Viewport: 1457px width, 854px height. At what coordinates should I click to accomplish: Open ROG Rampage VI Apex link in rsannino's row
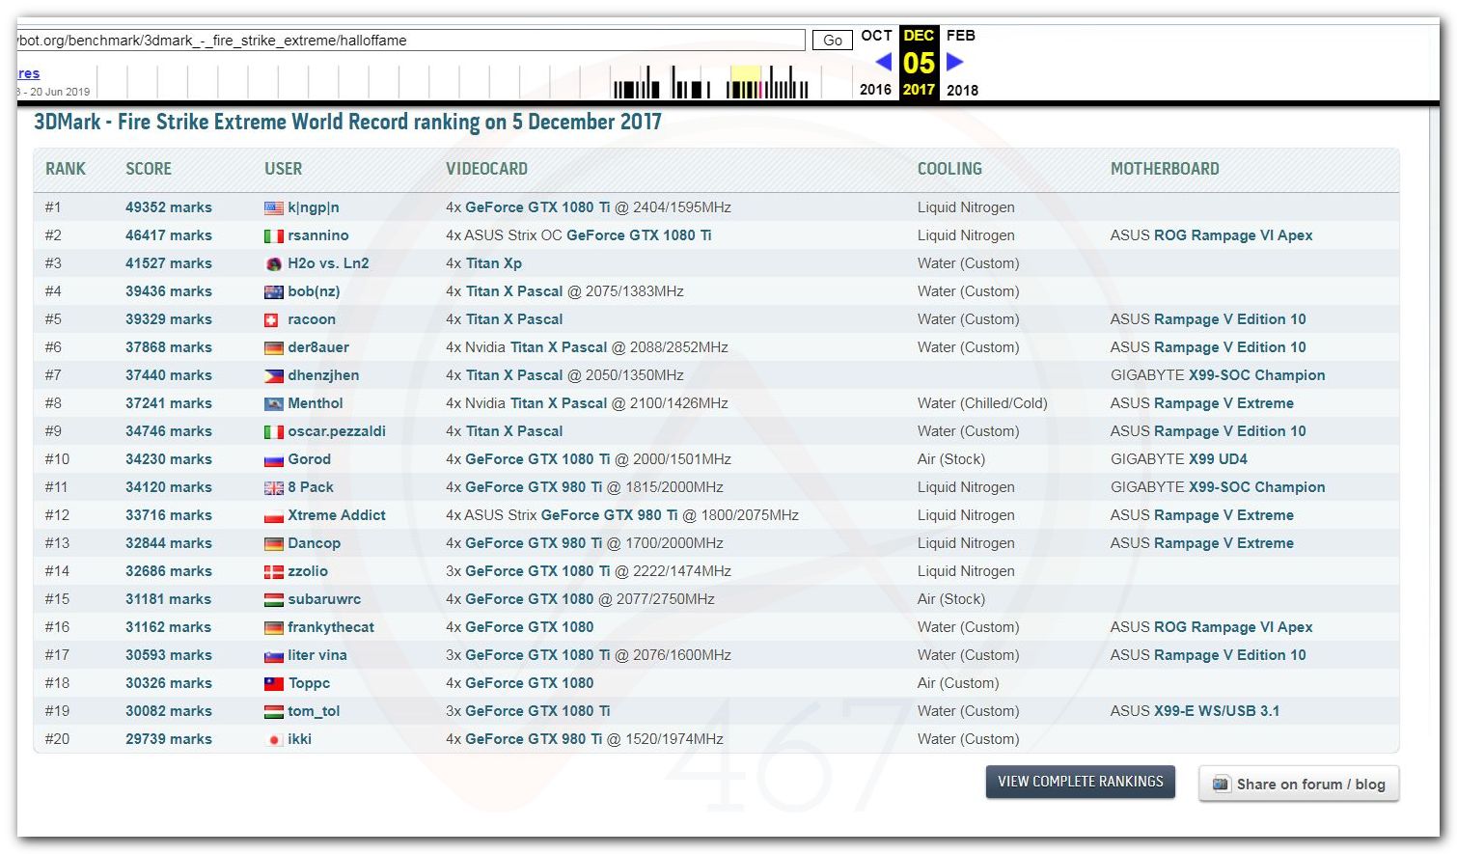1233,235
